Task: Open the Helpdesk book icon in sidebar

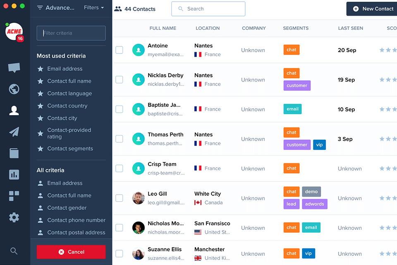Action: pos(14,153)
